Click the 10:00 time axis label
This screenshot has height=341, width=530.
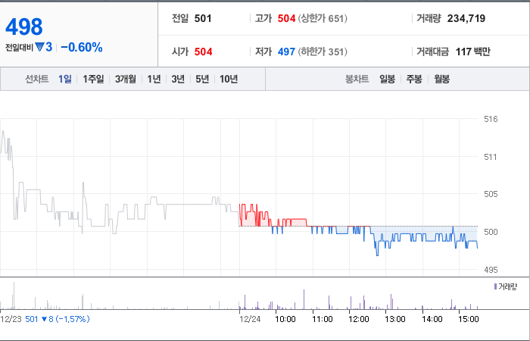tap(285, 319)
